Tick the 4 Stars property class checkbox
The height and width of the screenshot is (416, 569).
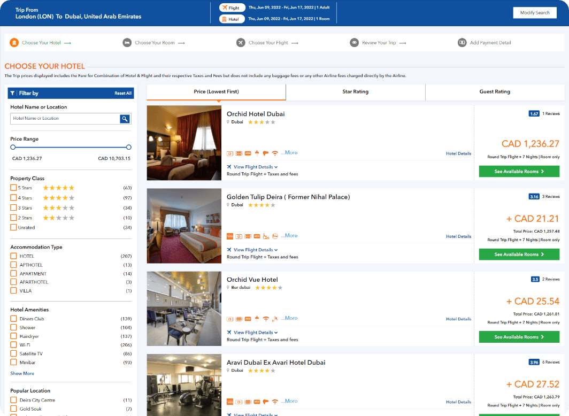click(x=13, y=198)
